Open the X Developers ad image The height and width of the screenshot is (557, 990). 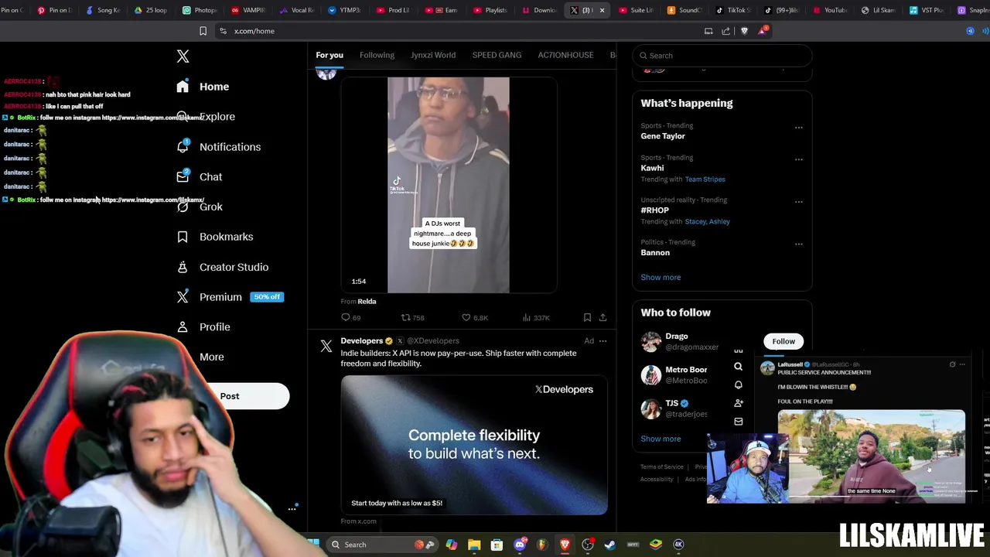pyautogui.click(x=474, y=445)
